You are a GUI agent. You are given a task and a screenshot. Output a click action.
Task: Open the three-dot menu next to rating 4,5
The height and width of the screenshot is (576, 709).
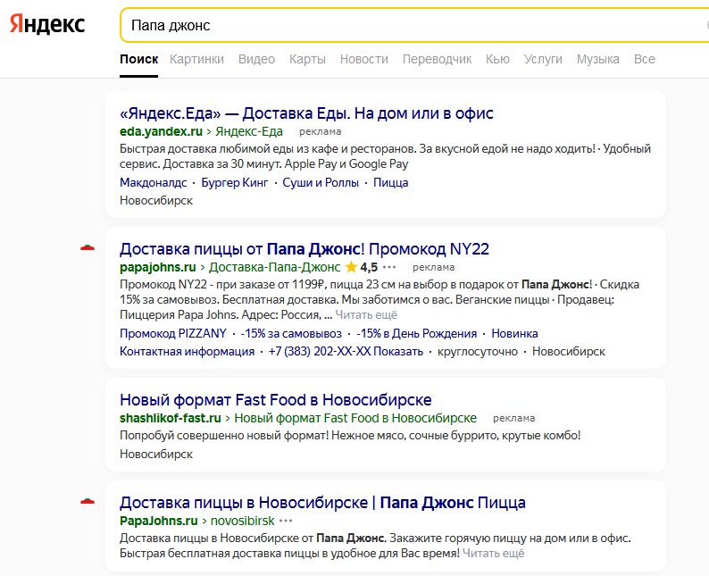389,267
